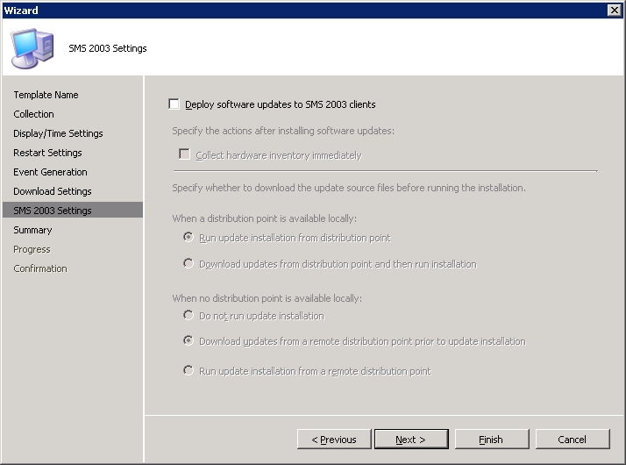Pick Download updates from remote distribution point option
Viewport: 626px width, 465px height.
pyautogui.click(x=188, y=340)
